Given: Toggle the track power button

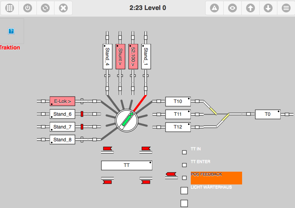Looking at the screenshot, I should pyautogui.click(x=27, y=8).
